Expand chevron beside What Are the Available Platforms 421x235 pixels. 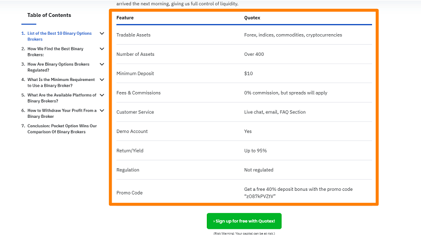click(102, 95)
